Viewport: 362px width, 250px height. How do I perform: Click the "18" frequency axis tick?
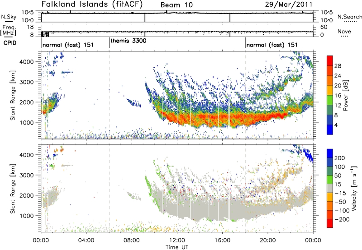[x=30, y=27]
